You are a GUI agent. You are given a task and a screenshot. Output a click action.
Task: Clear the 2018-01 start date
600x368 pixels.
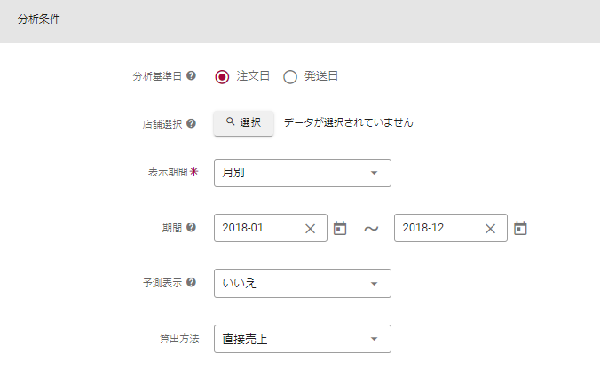pos(310,228)
